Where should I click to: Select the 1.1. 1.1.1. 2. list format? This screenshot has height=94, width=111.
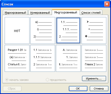click(x=68, y=30)
